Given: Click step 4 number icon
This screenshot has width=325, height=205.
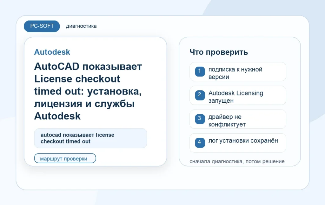Looking at the screenshot, I should tap(200, 142).
